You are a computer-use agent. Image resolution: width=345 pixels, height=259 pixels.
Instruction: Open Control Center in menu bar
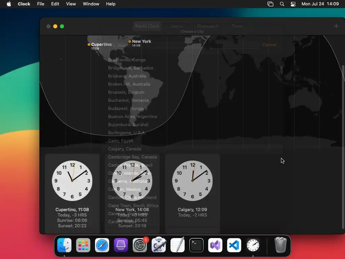point(293,4)
